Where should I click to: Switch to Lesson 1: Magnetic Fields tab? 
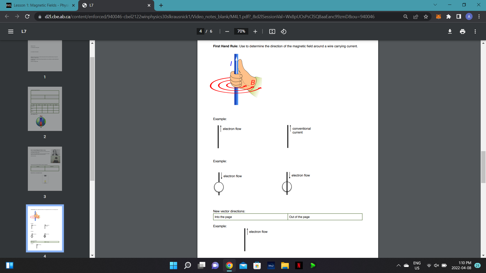point(40,5)
